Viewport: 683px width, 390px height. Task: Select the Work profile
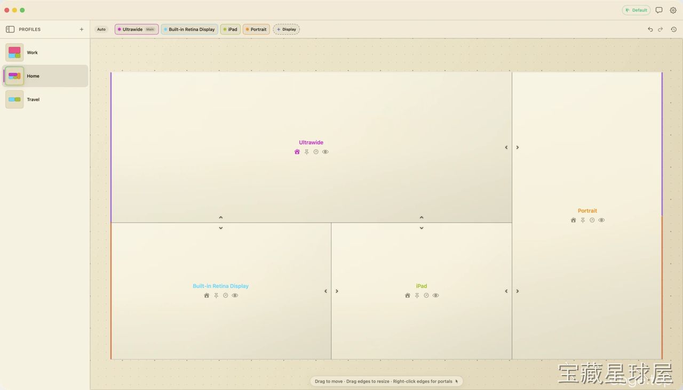pyautogui.click(x=45, y=53)
